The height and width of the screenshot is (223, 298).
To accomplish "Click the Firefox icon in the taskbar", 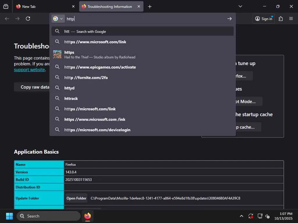I will pyautogui.click(x=88, y=216).
